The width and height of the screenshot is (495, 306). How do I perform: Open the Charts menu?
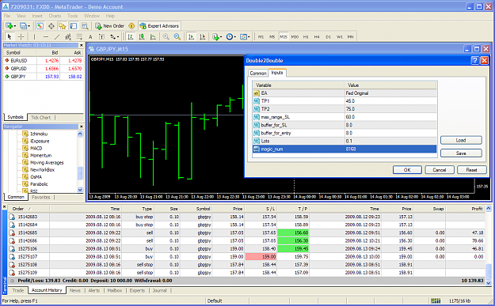[x=55, y=16]
